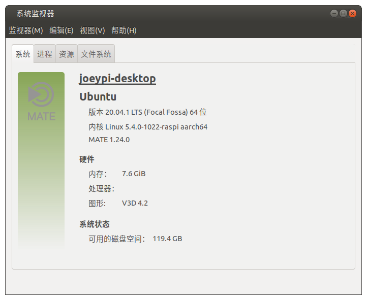Open the 视图(V) menu

point(92,30)
